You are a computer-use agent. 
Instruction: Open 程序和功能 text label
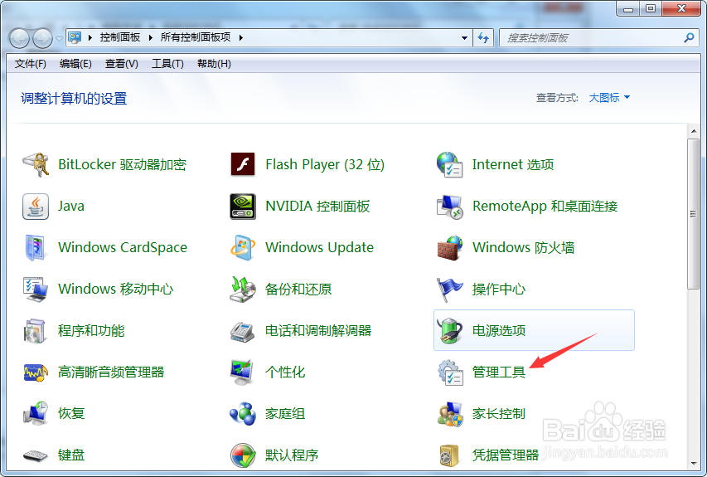pos(91,331)
